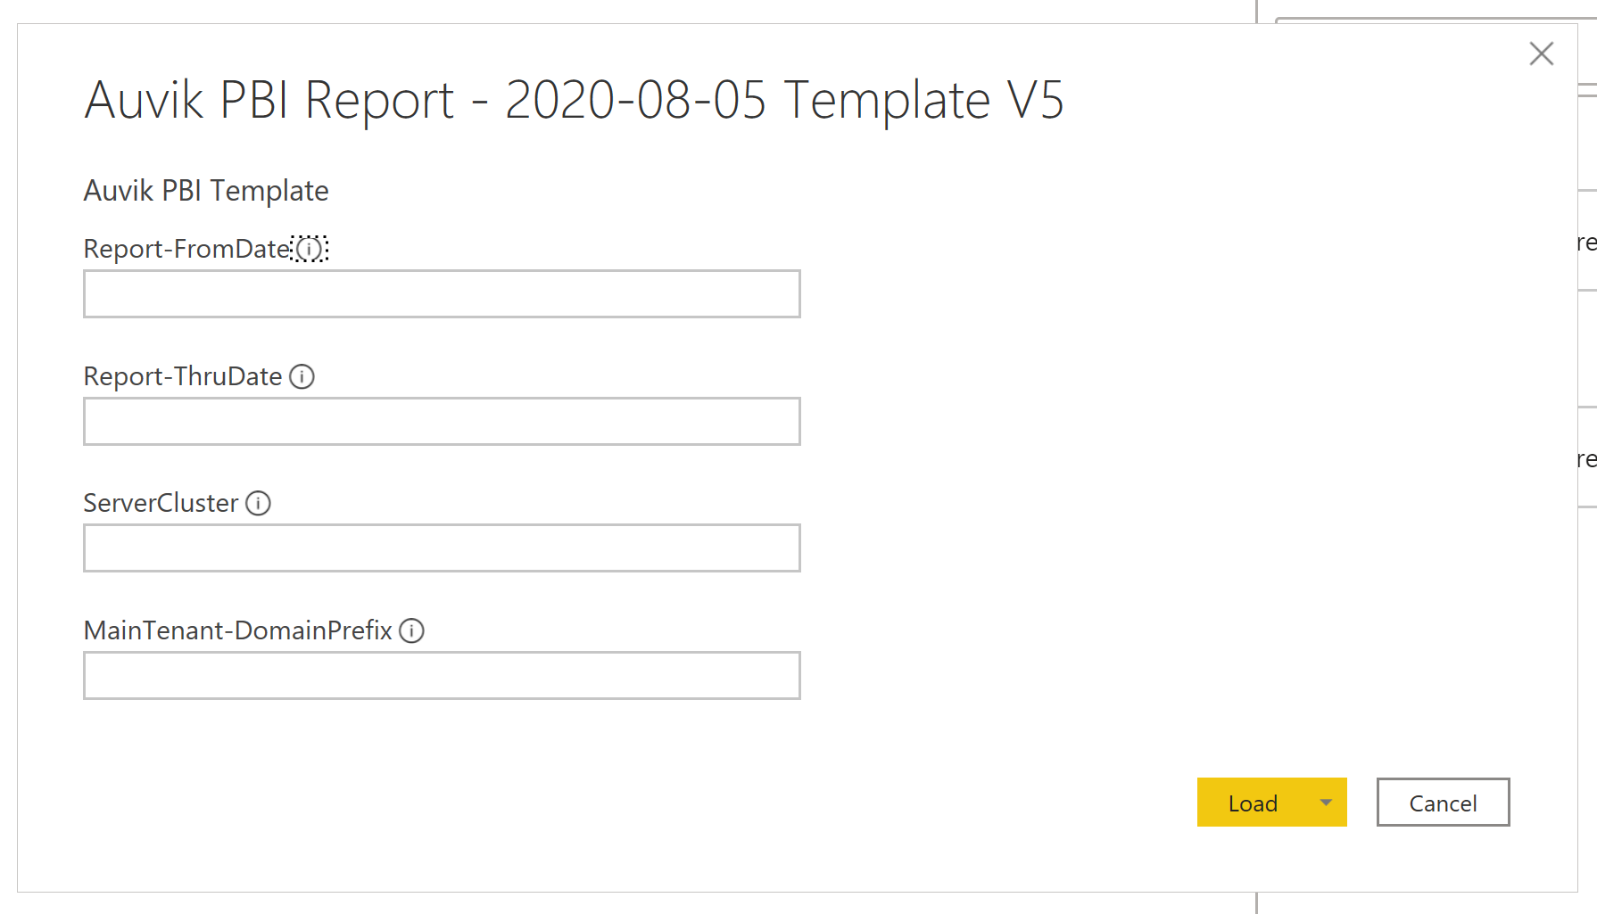Click the lower partially hidden 're' background item

coord(1586,459)
